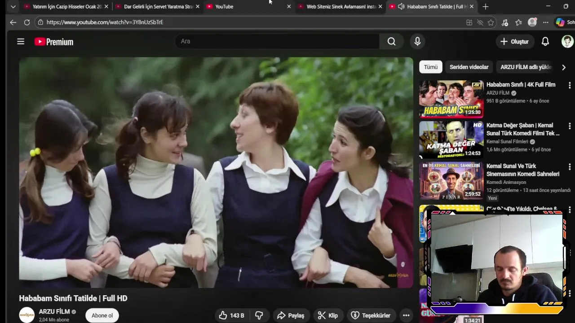Go back in browser

(13, 22)
